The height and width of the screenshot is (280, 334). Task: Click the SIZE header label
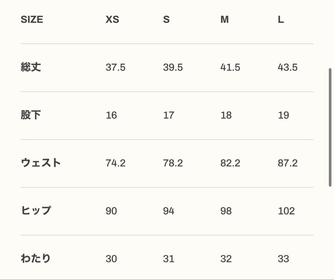coord(32,20)
